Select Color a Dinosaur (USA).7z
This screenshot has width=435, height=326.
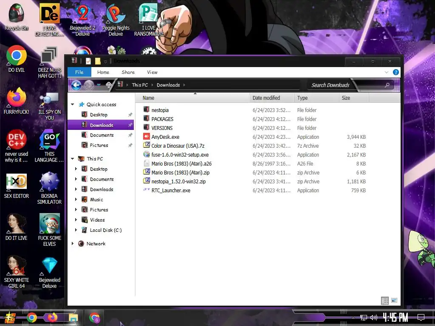click(x=178, y=146)
